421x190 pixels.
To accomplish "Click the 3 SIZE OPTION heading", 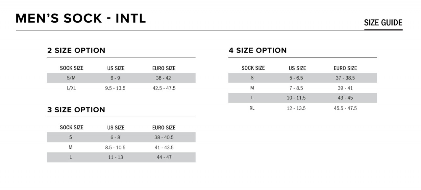I will [76, 110].
